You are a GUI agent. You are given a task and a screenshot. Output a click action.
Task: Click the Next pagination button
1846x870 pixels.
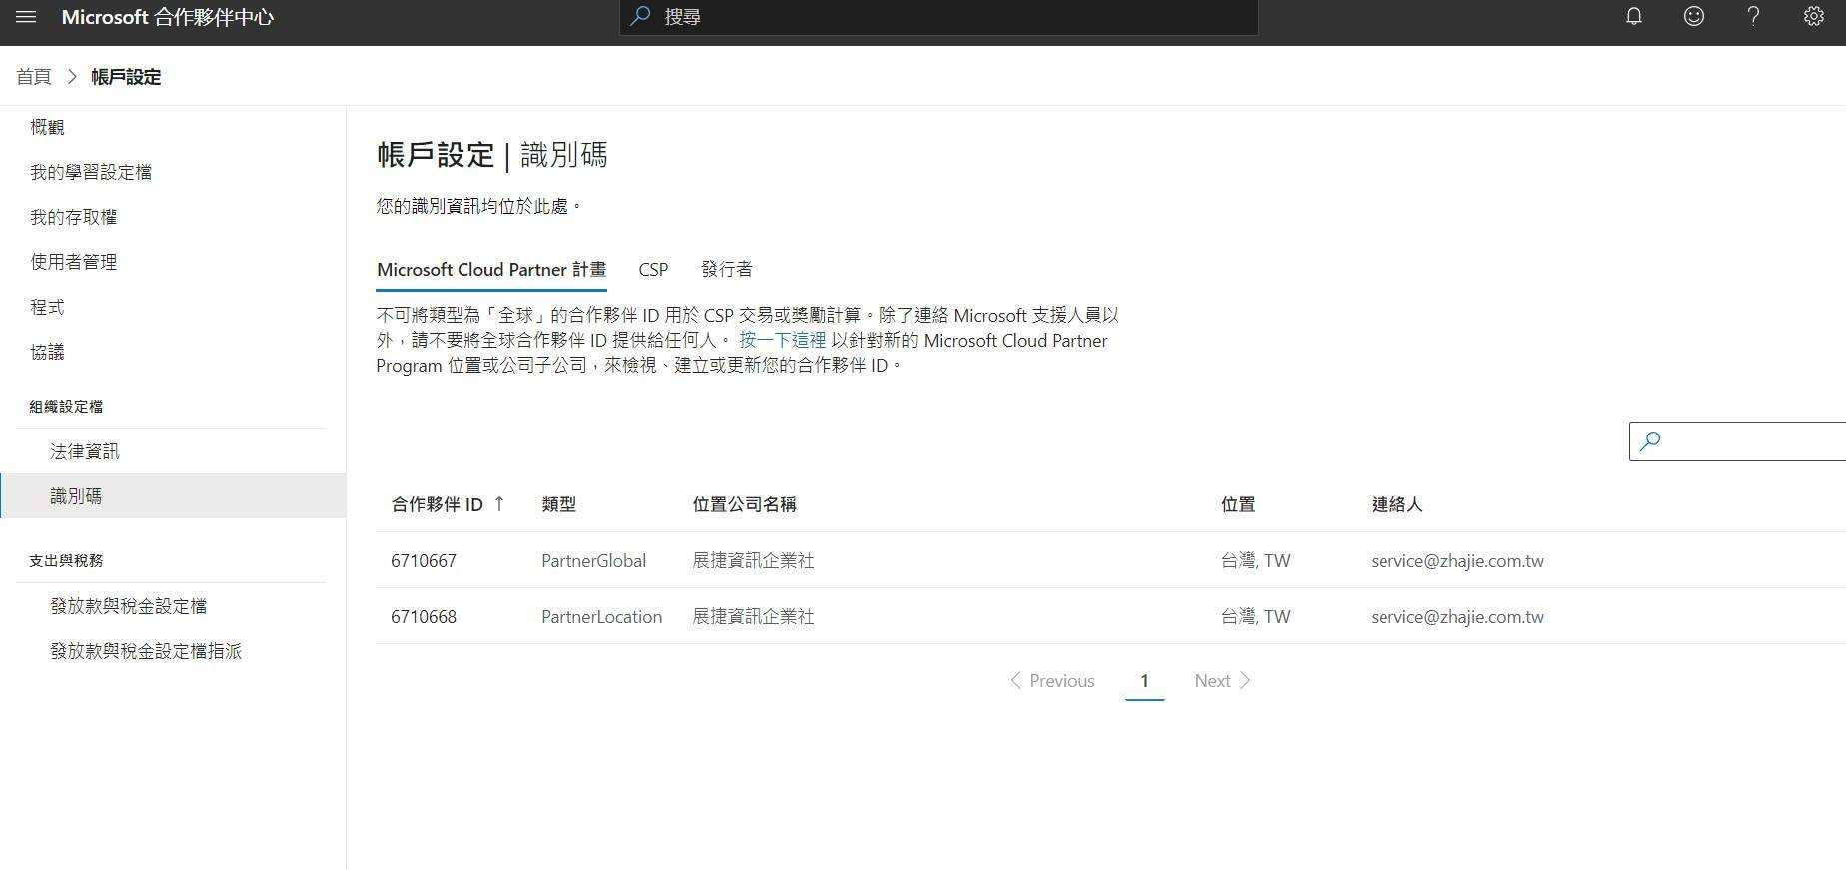point(1223,680)
